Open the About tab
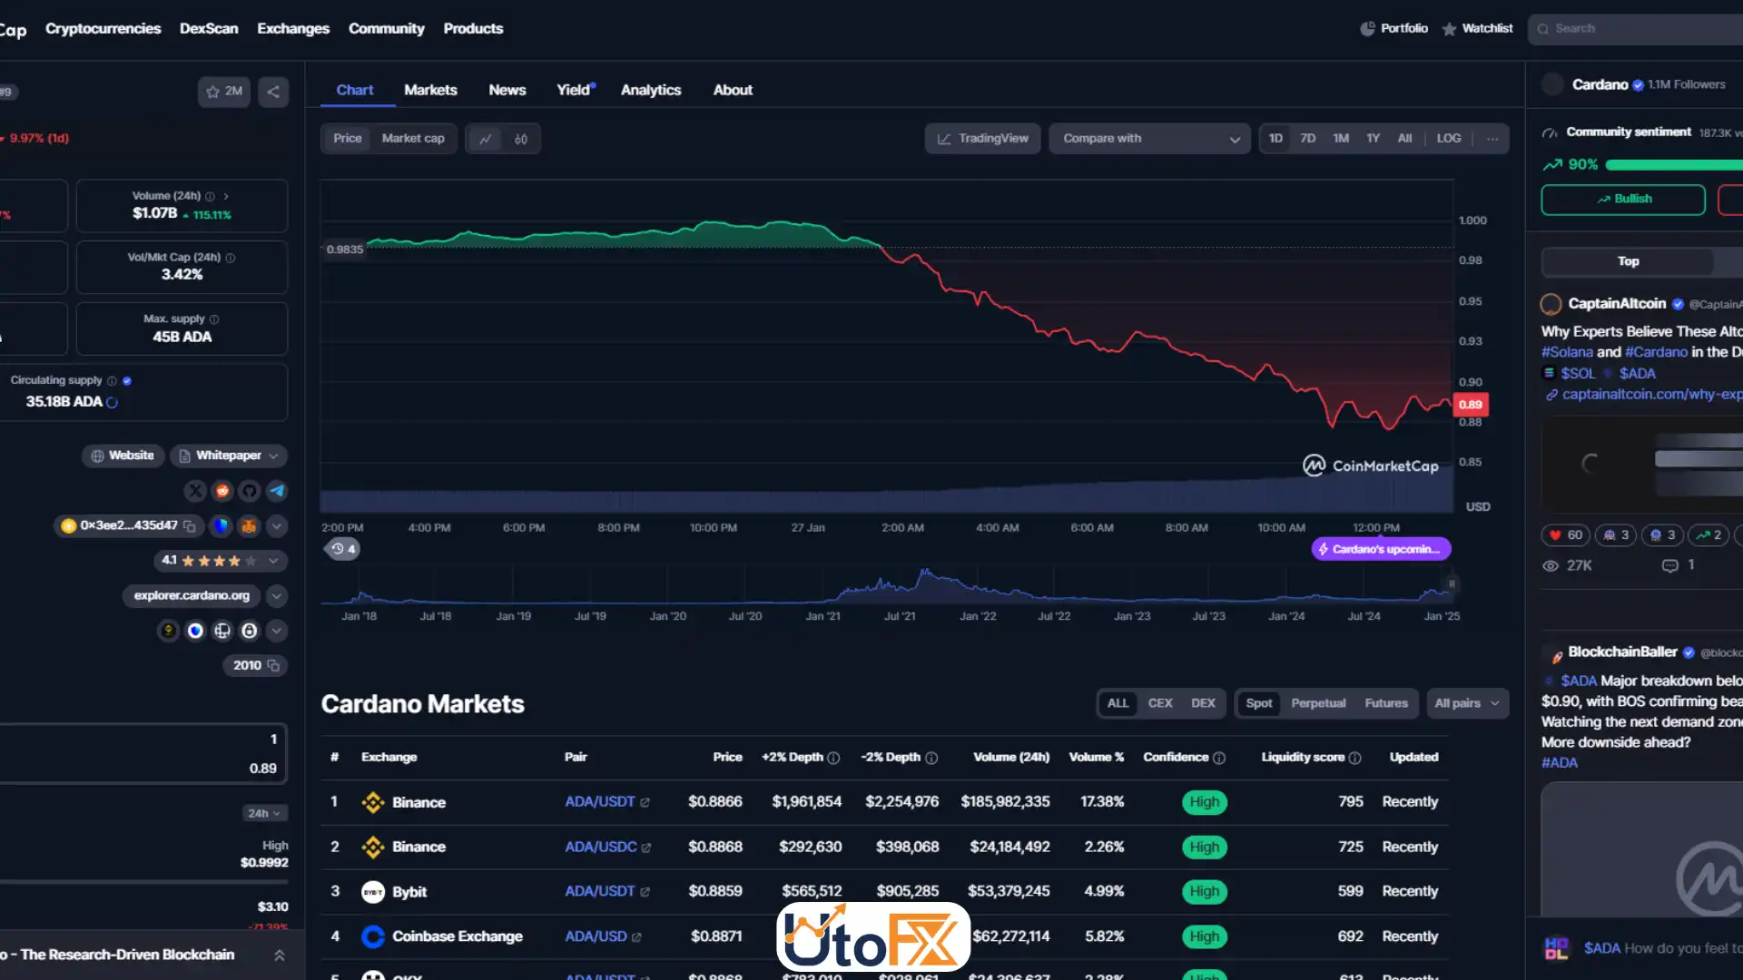Screen dimensions: 1743x980 tap(733, 90)
